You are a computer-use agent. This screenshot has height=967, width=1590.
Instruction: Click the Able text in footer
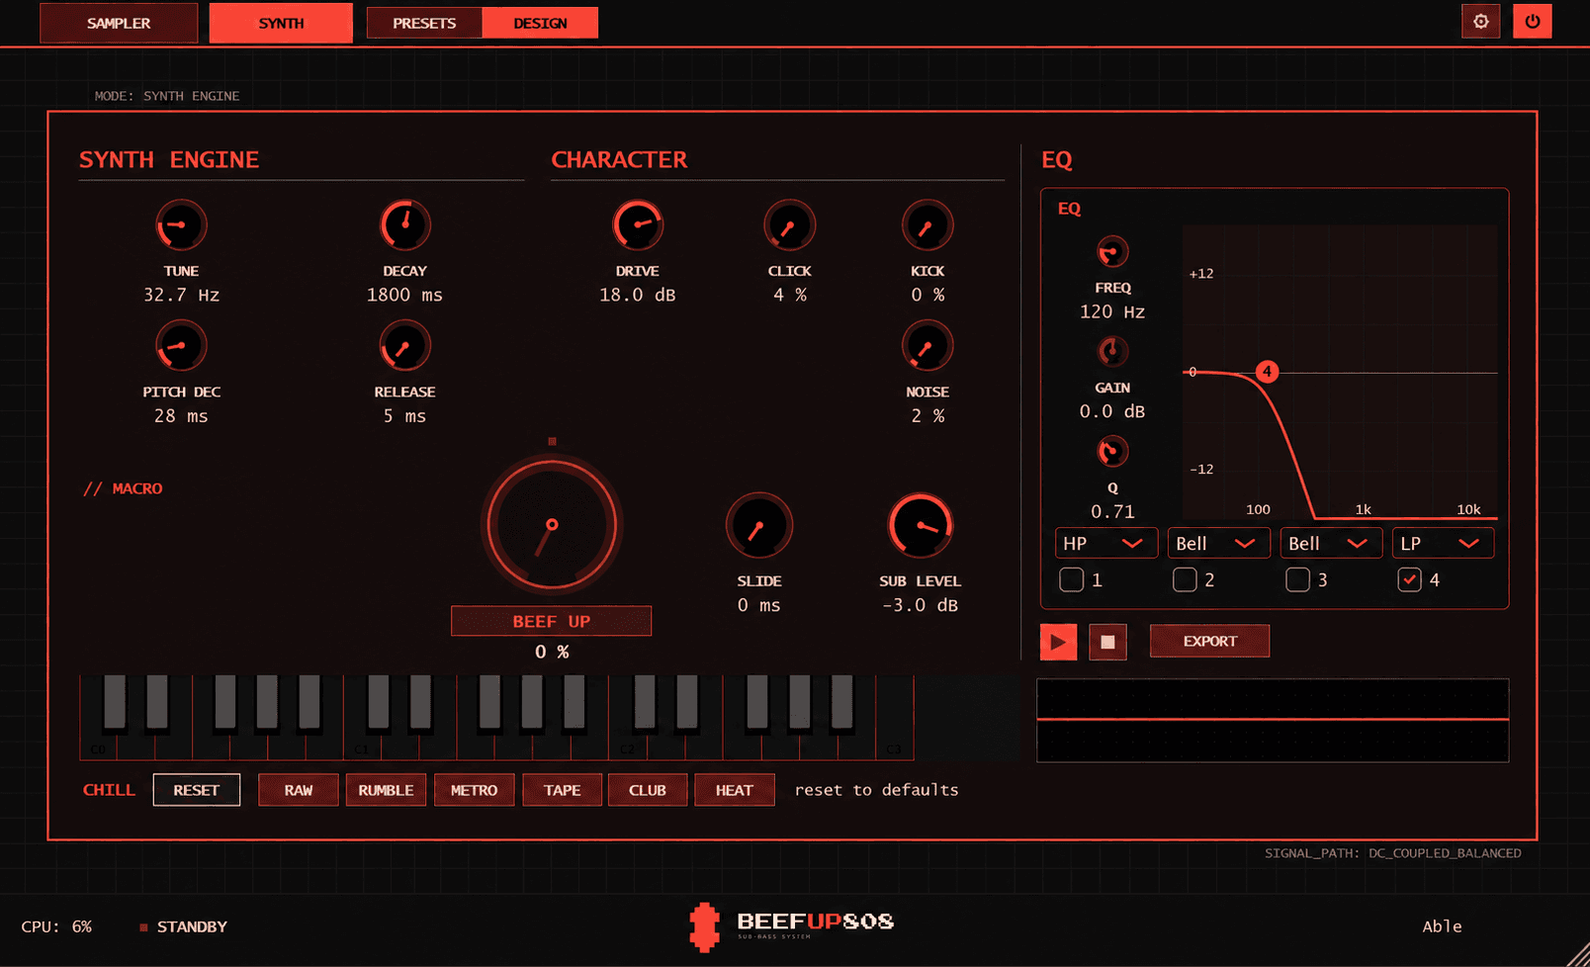1442,926
